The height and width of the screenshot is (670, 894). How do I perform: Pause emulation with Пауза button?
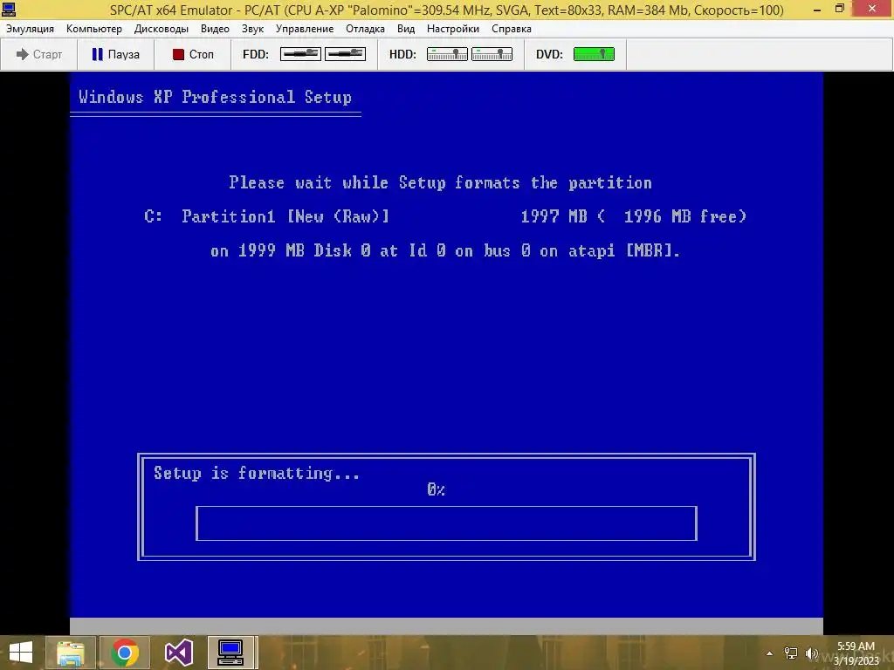(x=116, y=54)
